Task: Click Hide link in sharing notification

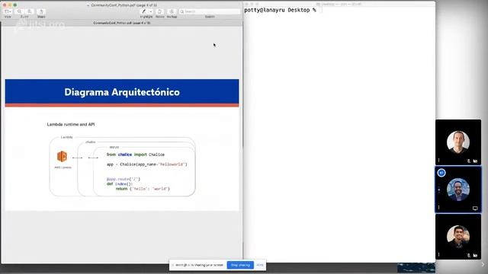Action: pos(260,265)
